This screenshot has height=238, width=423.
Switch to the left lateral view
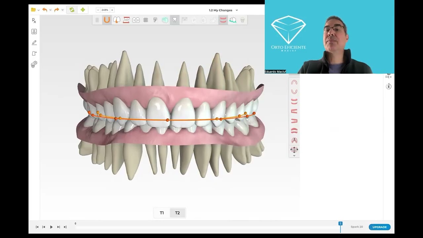click(294, 121)
